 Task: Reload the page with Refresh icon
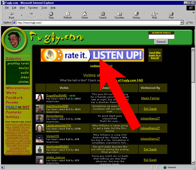[68, 15]
